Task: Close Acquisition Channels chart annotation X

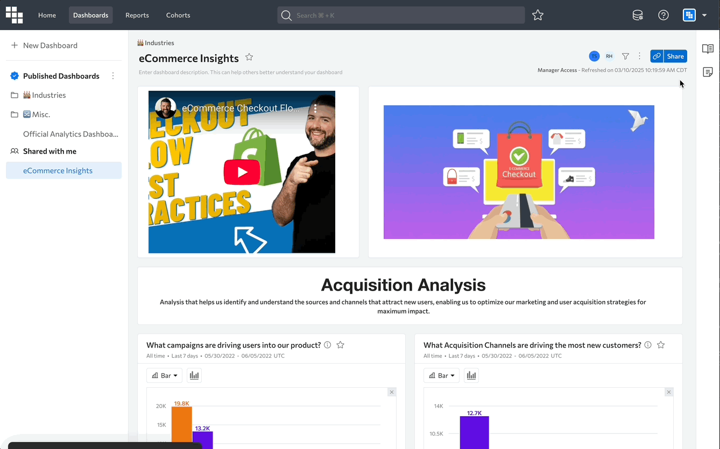Action: pyautogui.click(x=669, y=392)
